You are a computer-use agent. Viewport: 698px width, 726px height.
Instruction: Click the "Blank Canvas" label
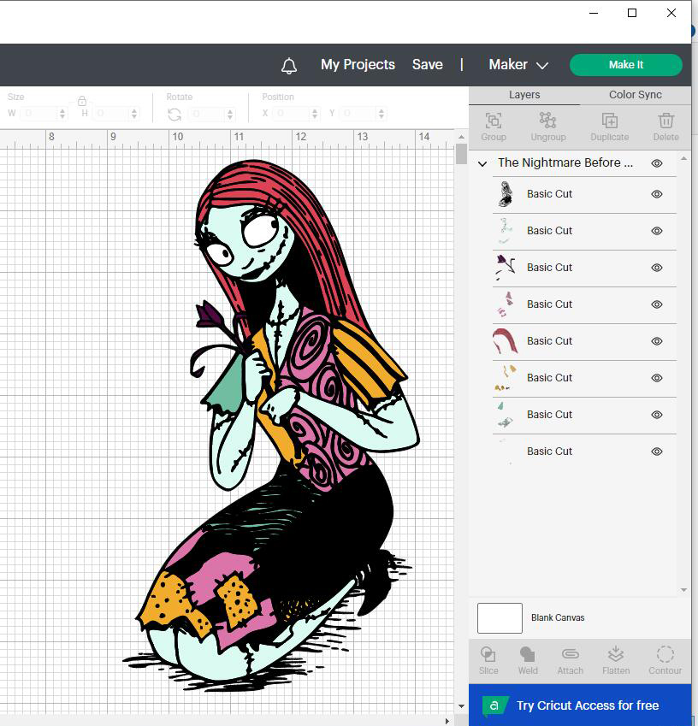coord(558,618)
